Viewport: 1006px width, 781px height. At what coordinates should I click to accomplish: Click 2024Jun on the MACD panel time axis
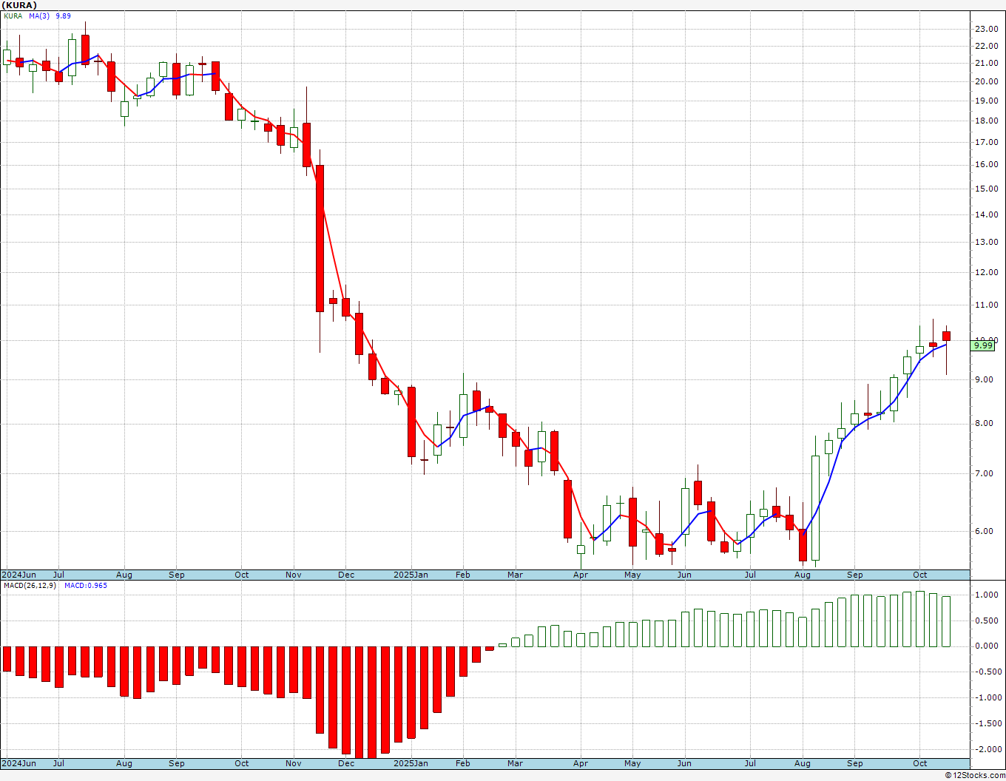coord(18,763)
